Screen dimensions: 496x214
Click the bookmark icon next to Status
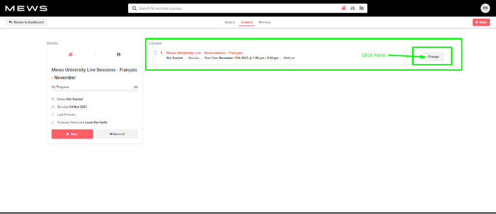click(53, 99)
